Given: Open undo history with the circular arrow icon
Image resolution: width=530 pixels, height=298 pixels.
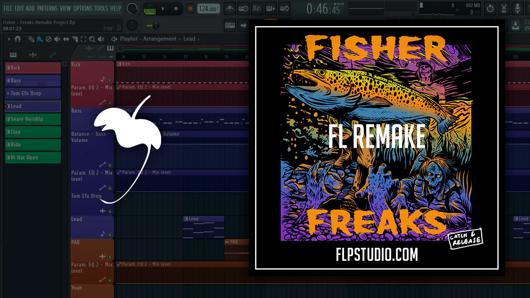Looking at the screenshot, I should tap(490, 8).
